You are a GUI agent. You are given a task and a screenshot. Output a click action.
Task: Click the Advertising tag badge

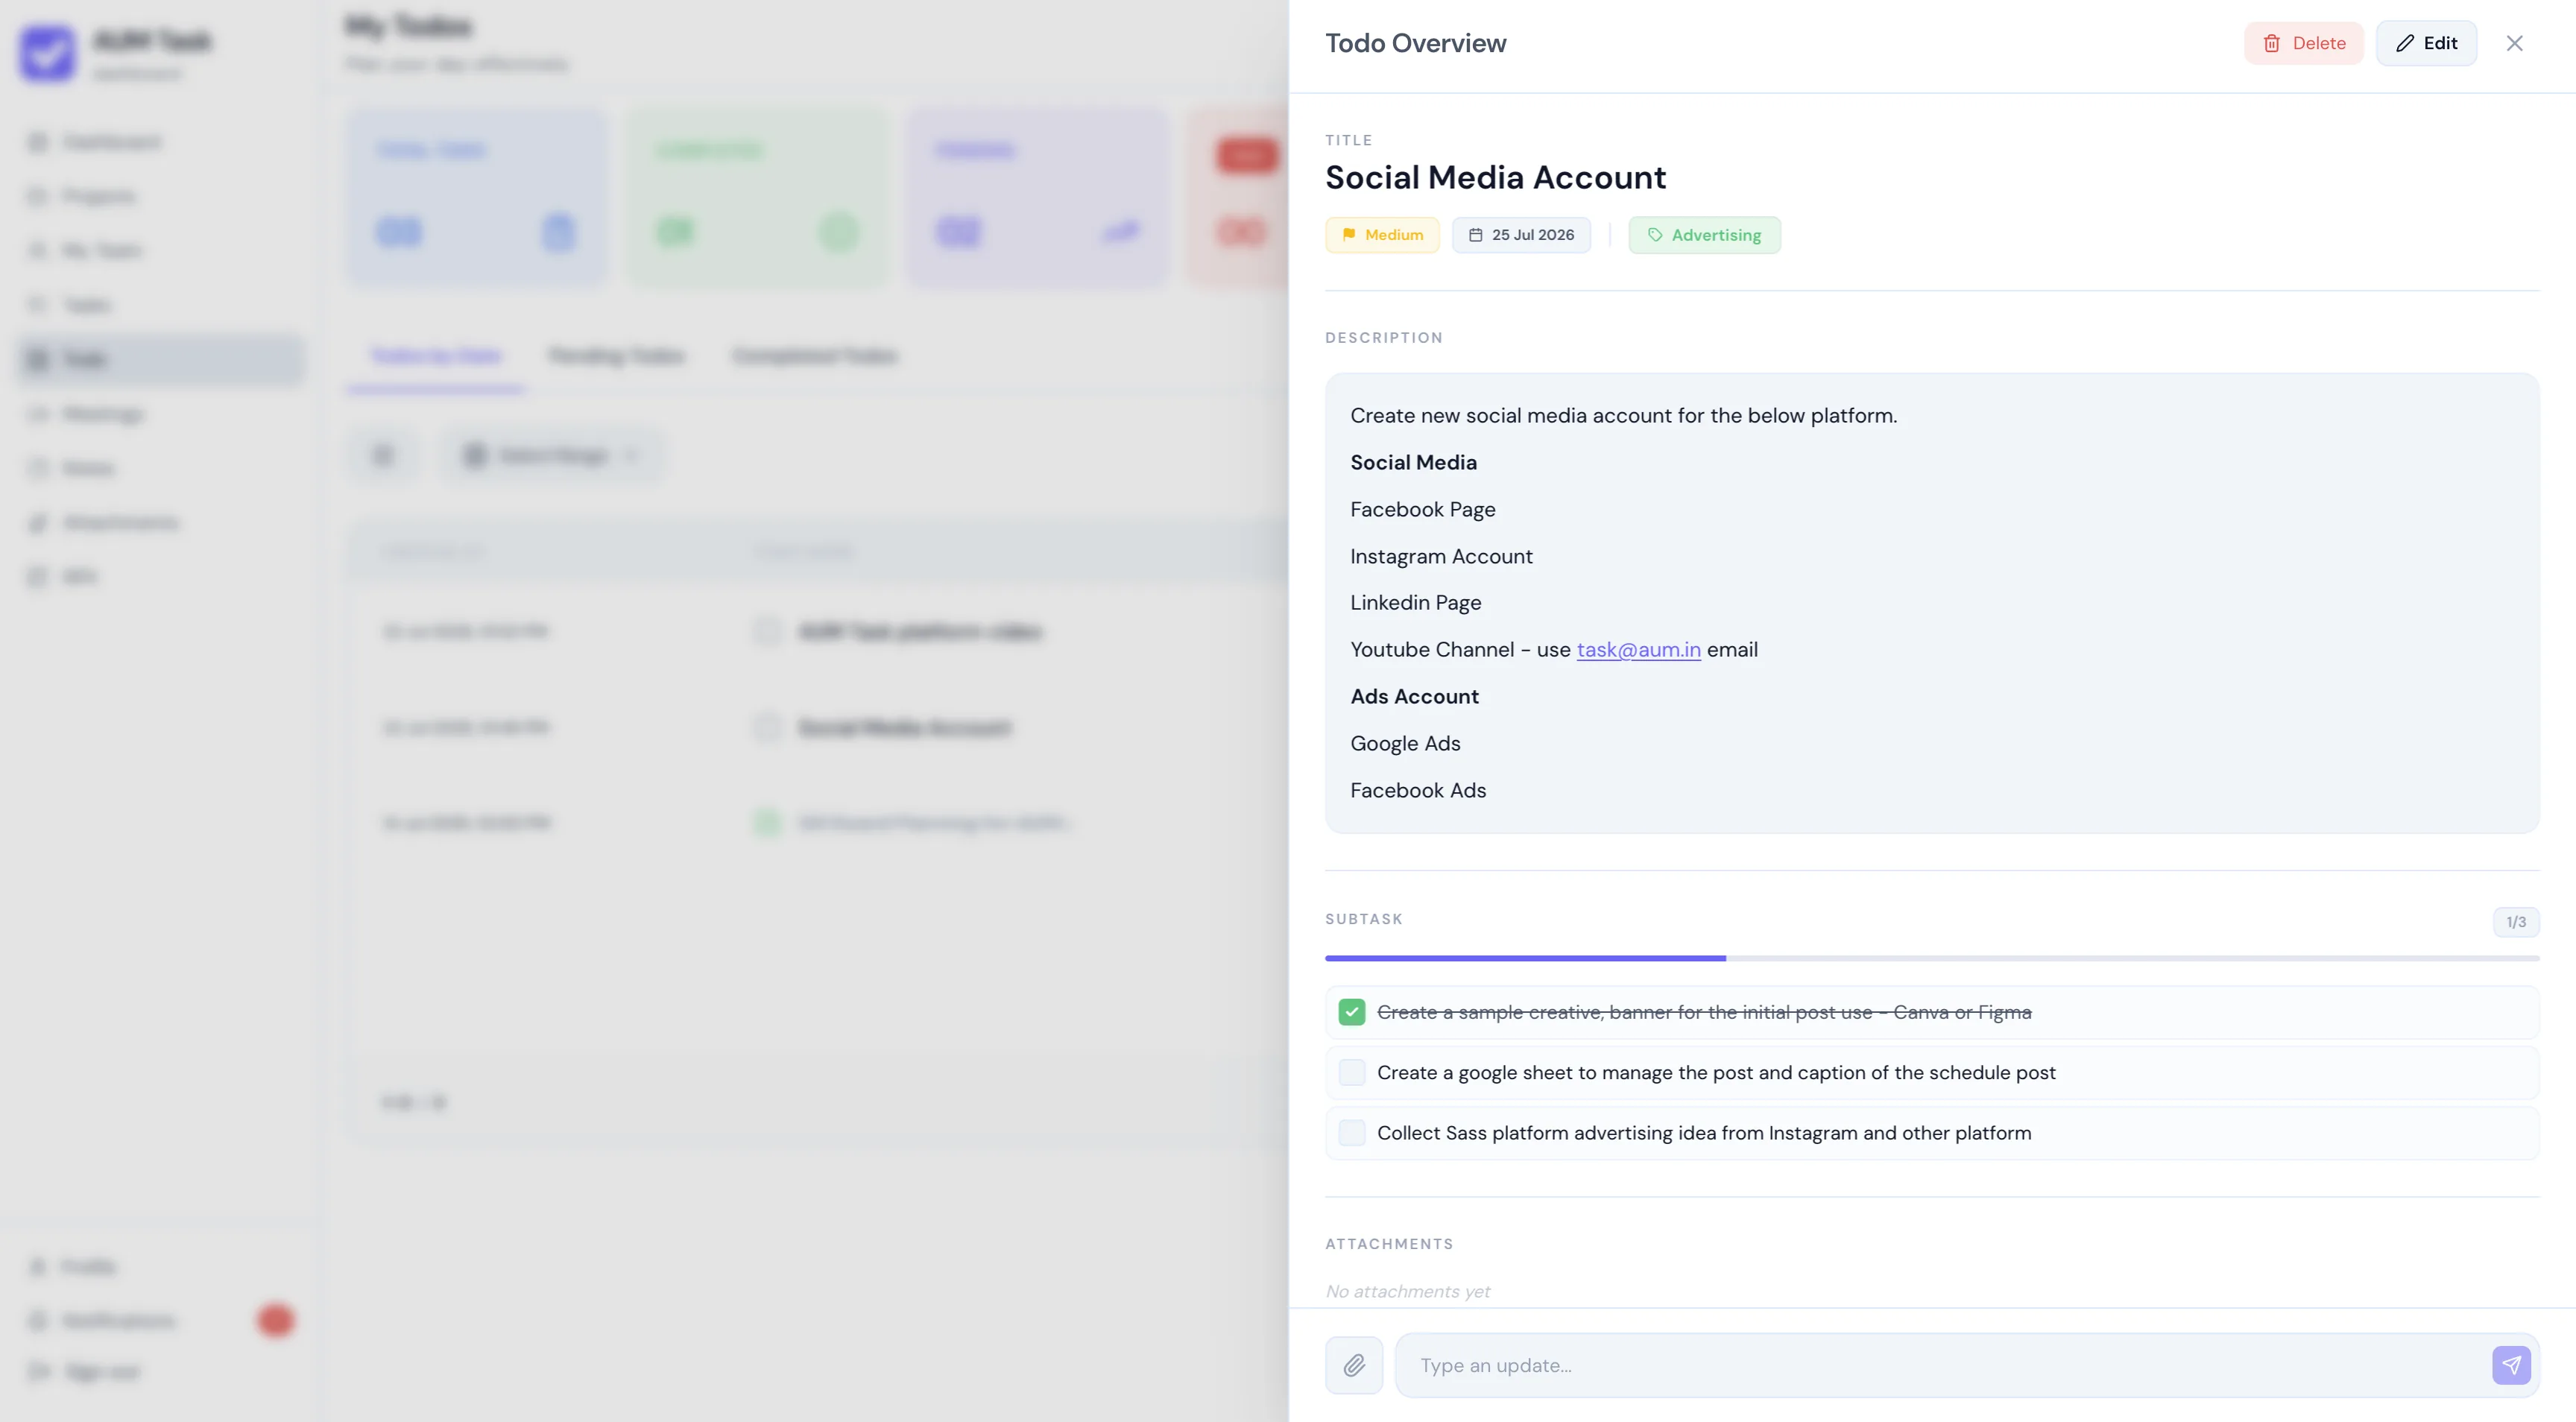(x=1704, y=235)
